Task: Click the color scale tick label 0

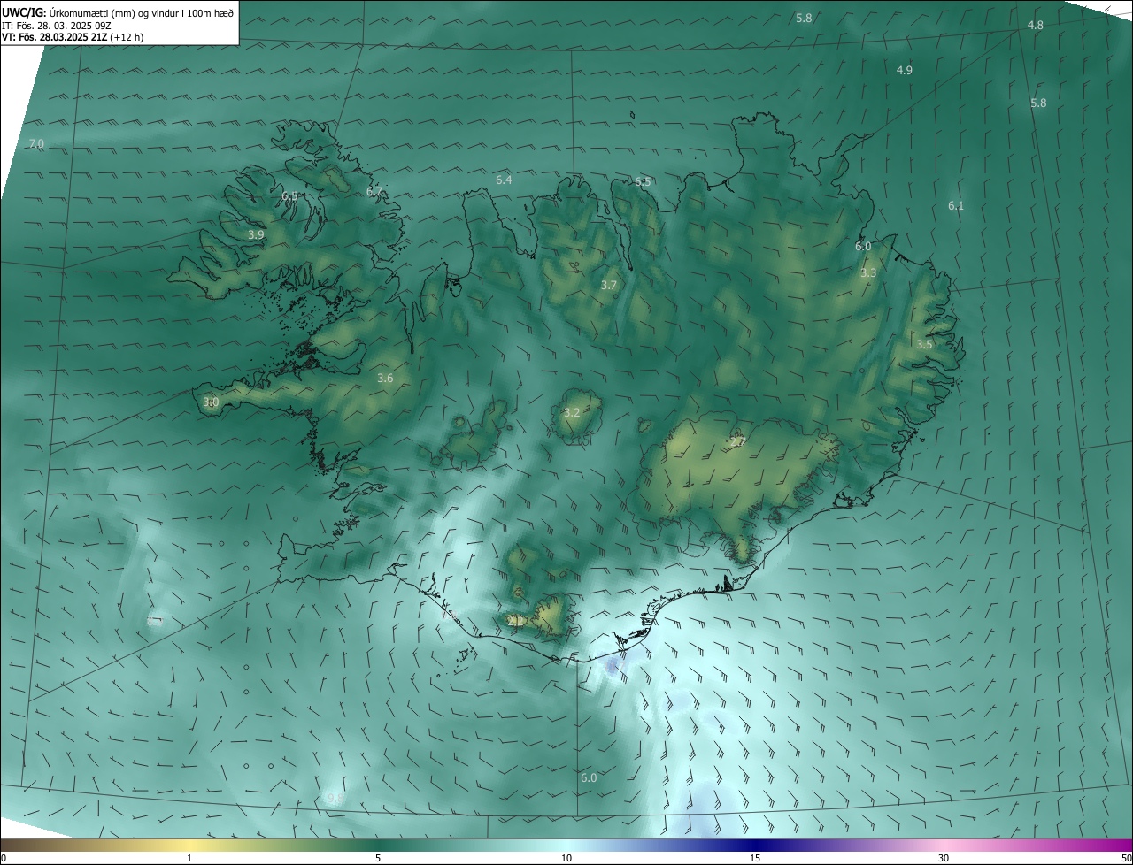Action: pyautogui.click(x=4, y=858)
